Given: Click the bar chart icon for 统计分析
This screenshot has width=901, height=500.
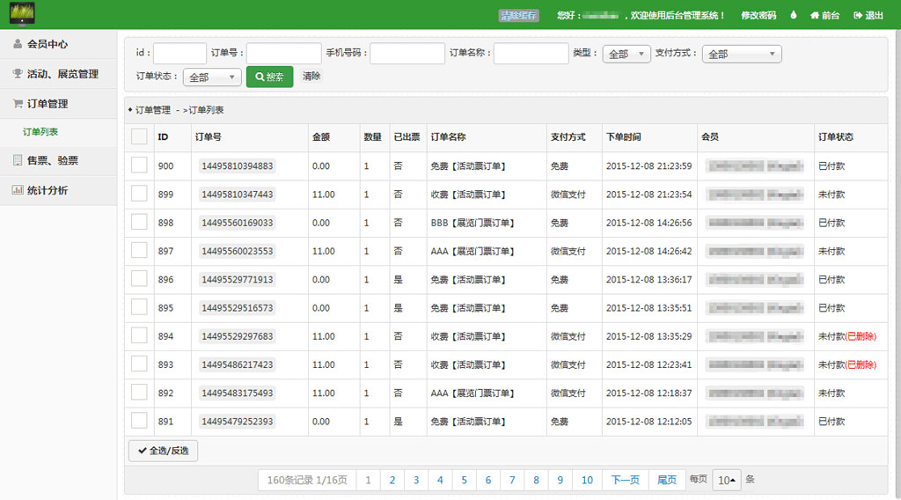Looking at the screenshot, I should (x=18, y=190).
